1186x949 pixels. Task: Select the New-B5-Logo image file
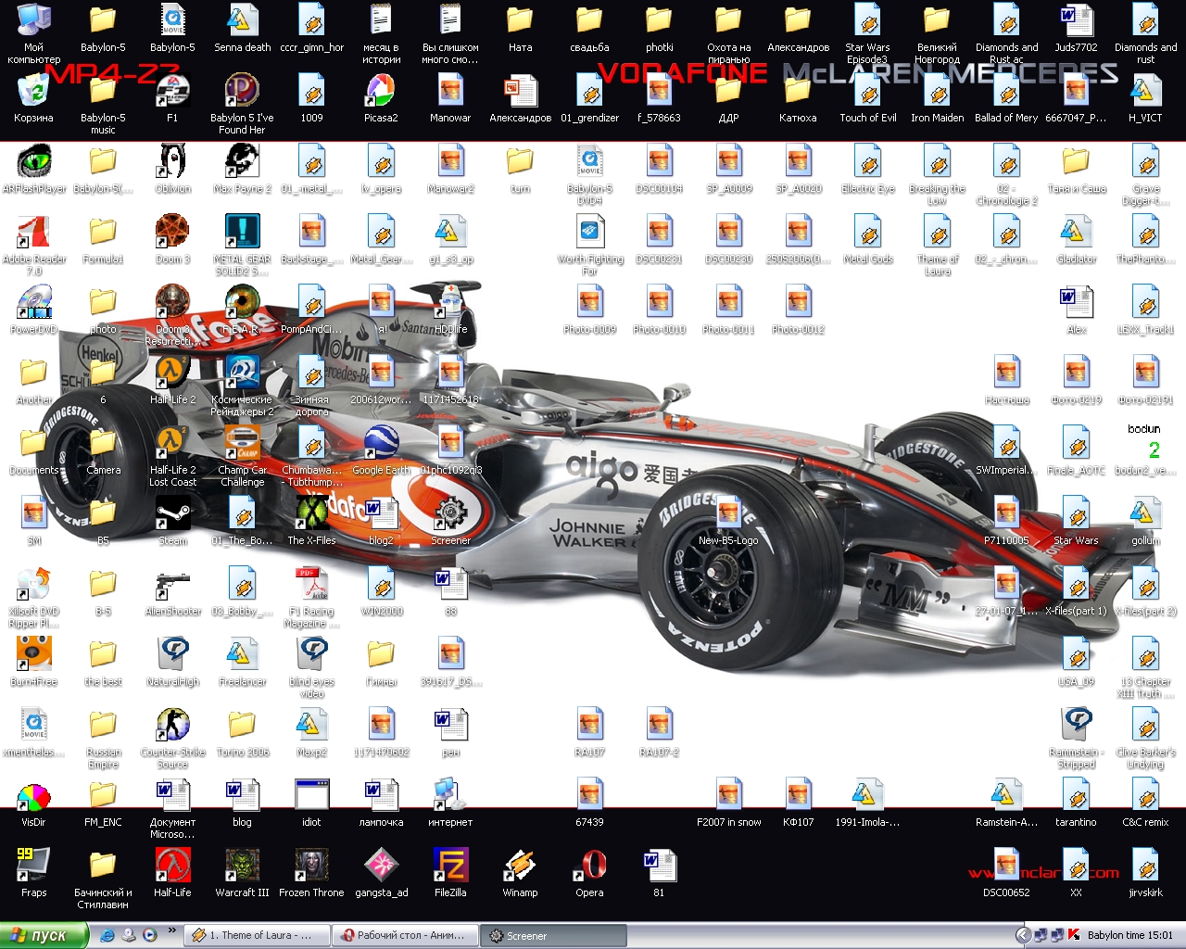(728, 521)
